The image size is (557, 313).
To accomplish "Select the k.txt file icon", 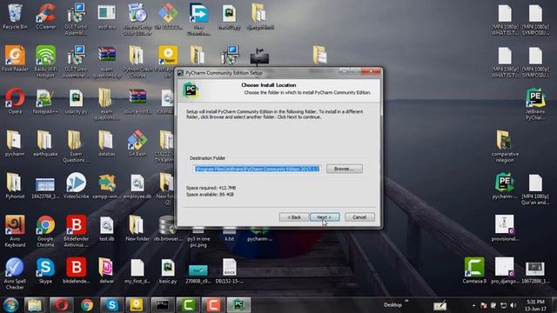I will [229, 234].
